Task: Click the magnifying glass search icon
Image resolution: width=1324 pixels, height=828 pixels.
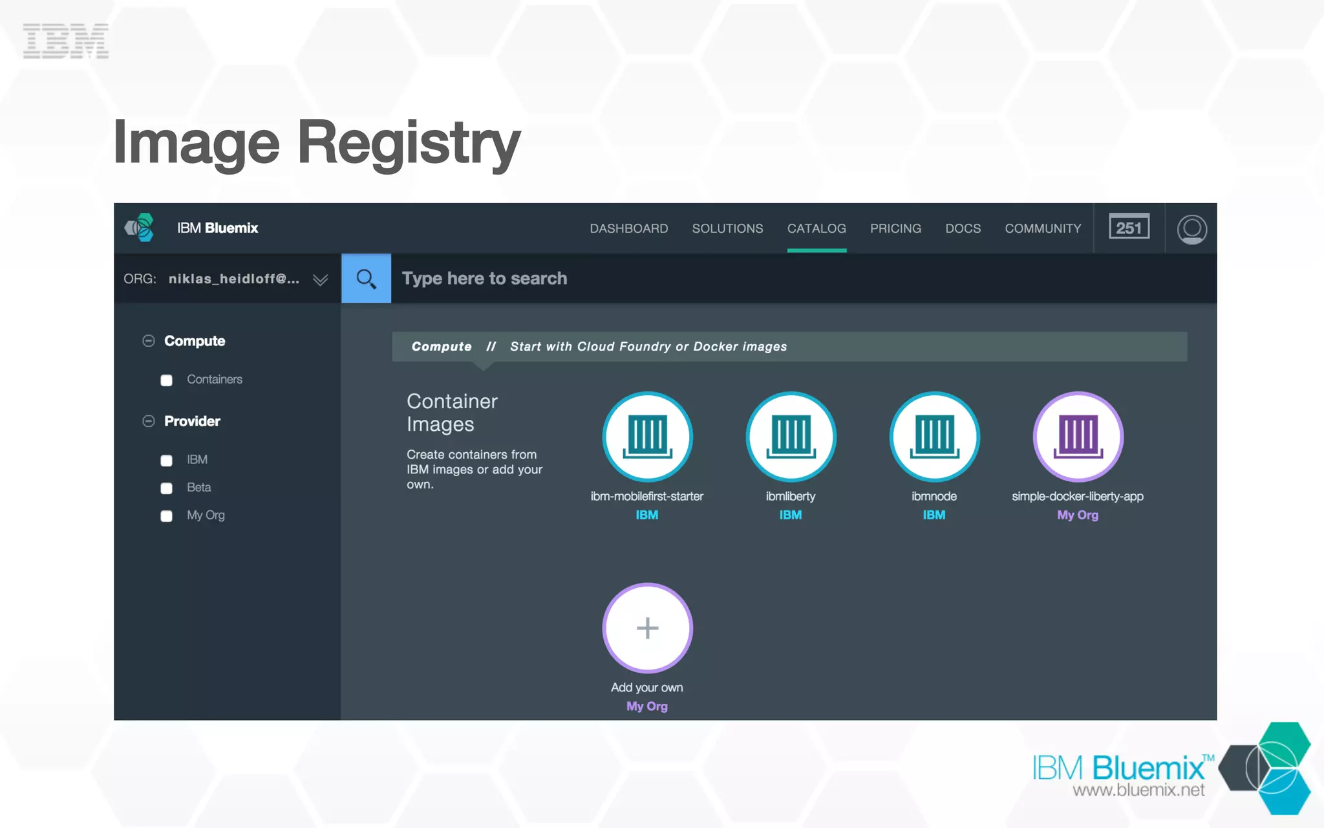Action: pos(366,278)
